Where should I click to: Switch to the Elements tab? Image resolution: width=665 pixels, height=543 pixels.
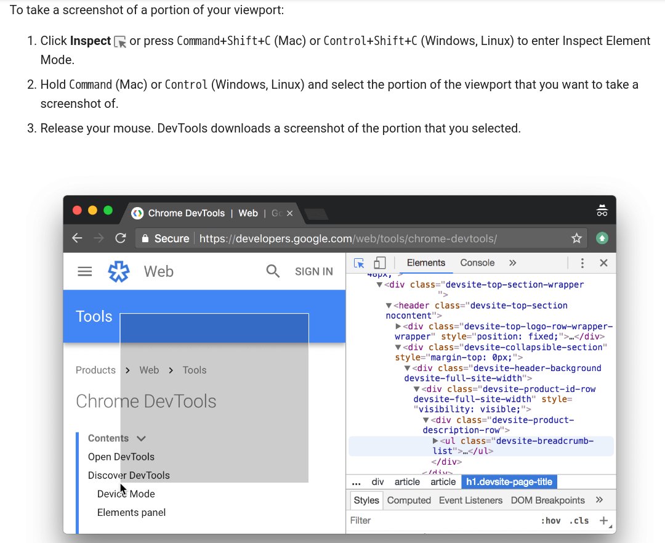click(x=426, y=263)
